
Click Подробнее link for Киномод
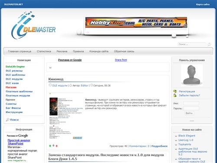[159, 146]
